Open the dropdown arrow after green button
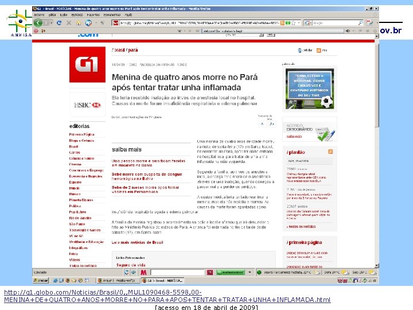Screen dimensions: 413x310 (x=250, y=272)
